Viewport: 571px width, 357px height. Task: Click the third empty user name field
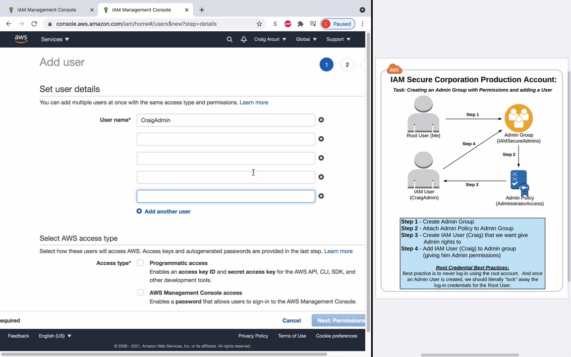coord(226,158)
